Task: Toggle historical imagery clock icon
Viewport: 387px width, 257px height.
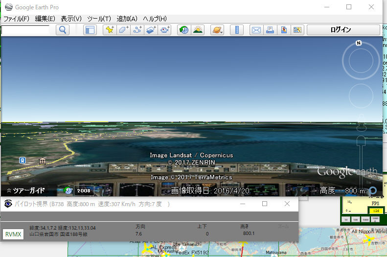Action: (x=184, y=30)
